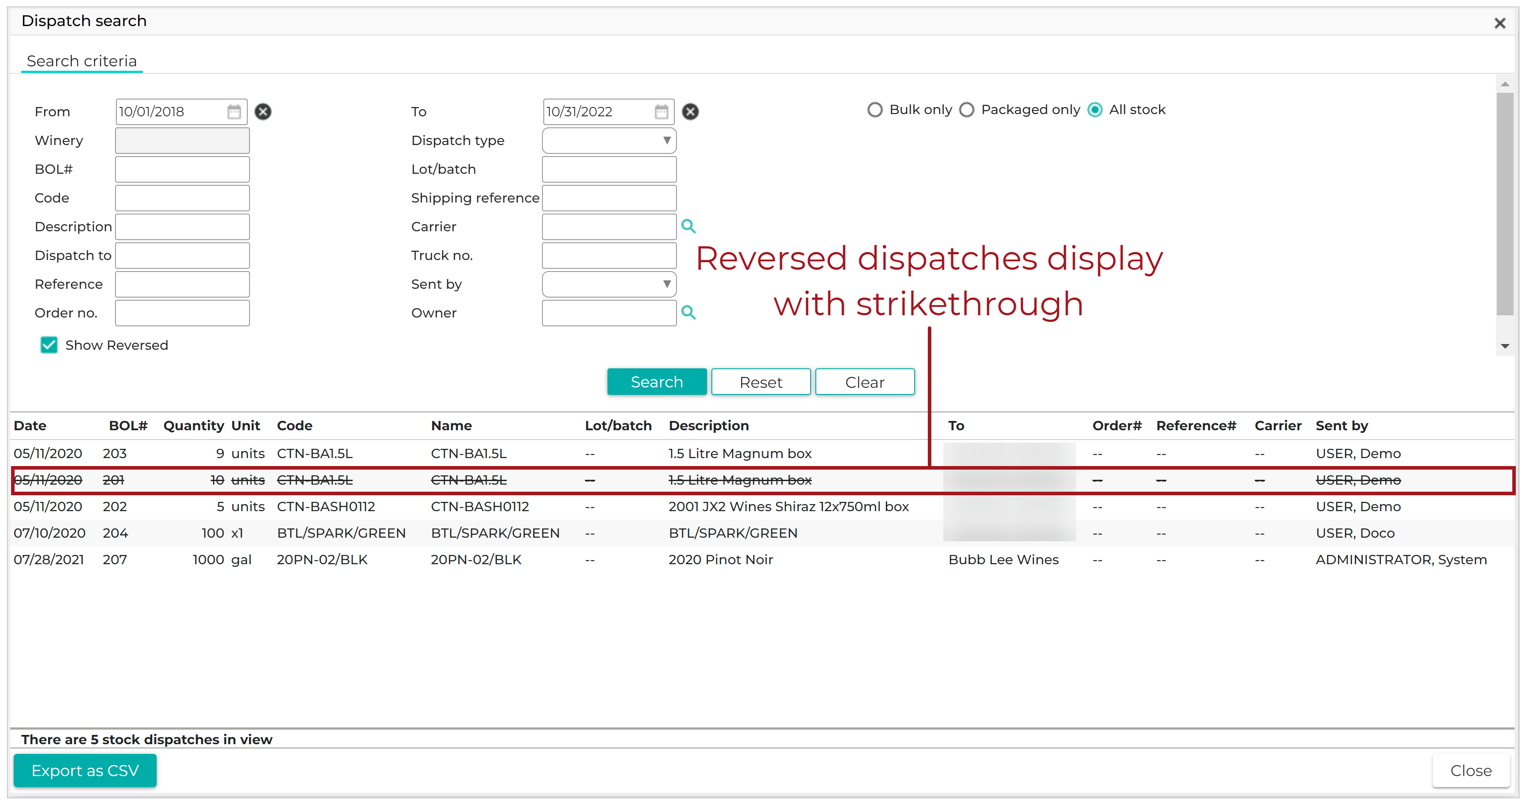Clear the From date field
Viewport: 1526px width, 803px height.
[263, 111]
